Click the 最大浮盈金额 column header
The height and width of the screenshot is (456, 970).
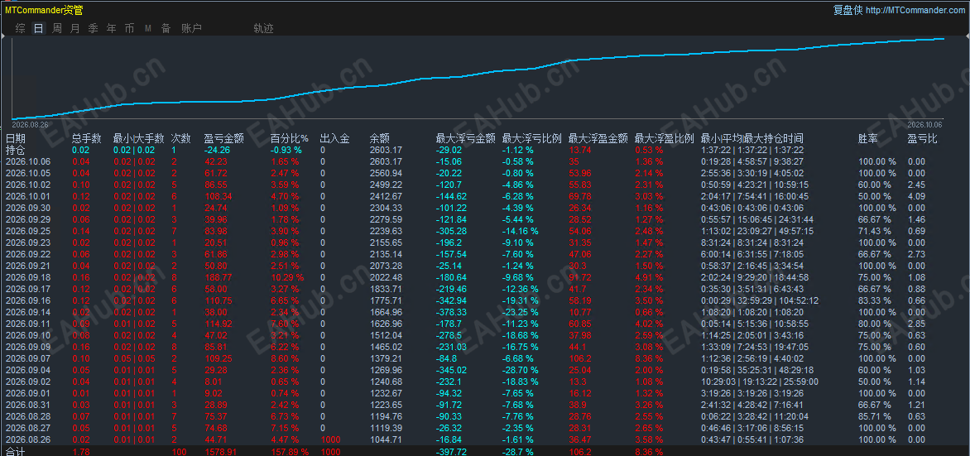[598, 138]
